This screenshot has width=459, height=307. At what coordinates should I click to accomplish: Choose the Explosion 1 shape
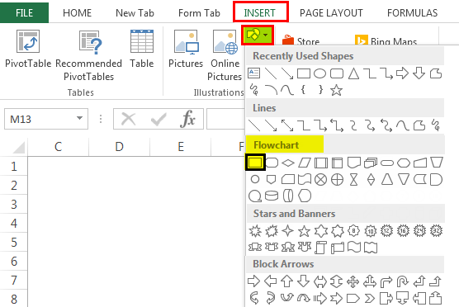coord(255,231)
